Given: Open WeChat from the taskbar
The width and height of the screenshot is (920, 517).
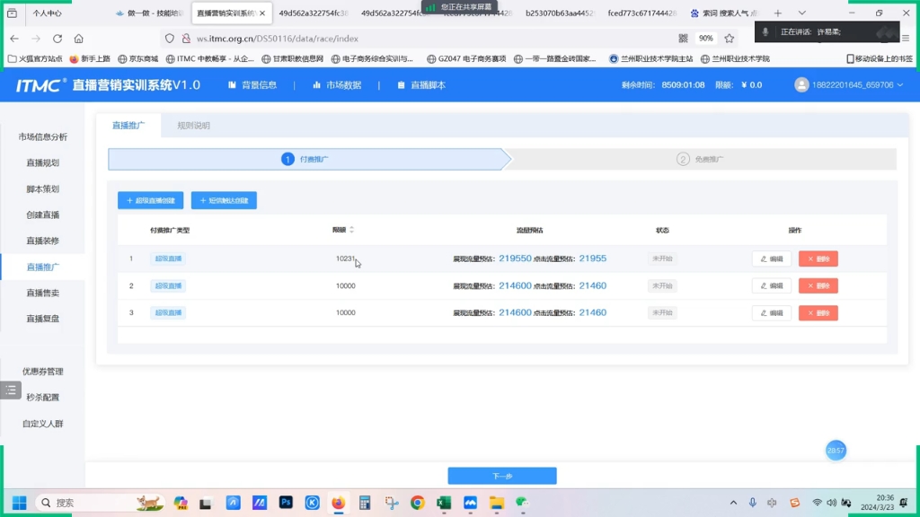Looking at the screenshot, I should click(522, 503).
